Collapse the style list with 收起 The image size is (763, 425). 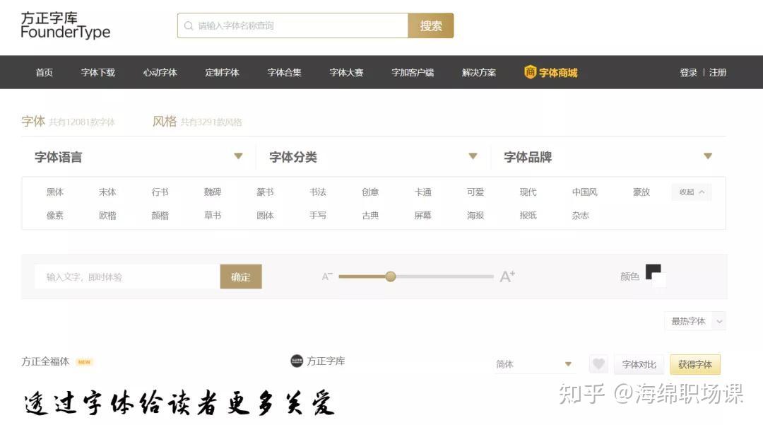(692, 192)
